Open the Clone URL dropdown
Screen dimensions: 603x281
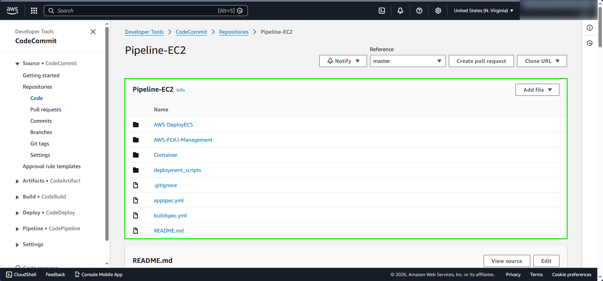542,61
